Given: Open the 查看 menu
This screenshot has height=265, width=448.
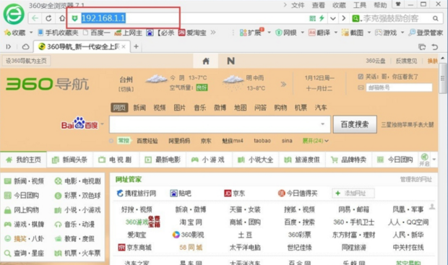Looking at the screenshot, I should click(318, 5).
